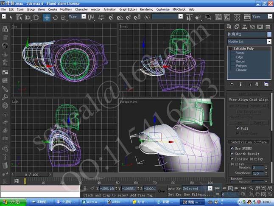Toggle 3D Snap on toolbar

(x=111, y=17)
